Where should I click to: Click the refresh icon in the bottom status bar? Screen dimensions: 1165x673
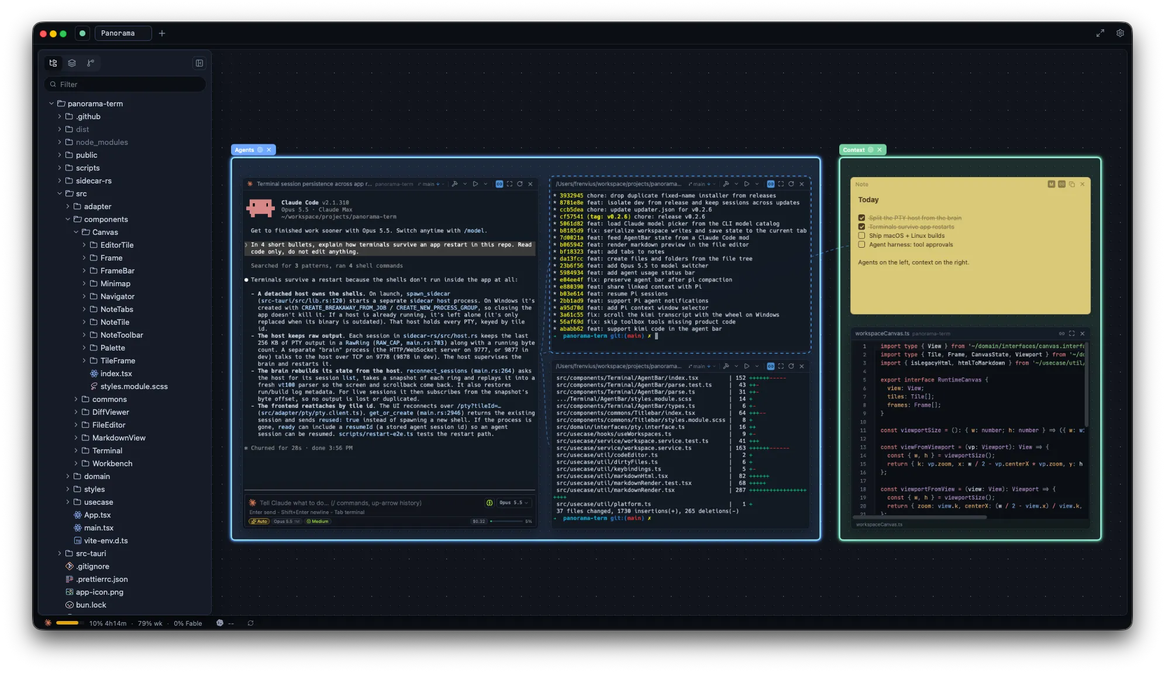[250, 623]
